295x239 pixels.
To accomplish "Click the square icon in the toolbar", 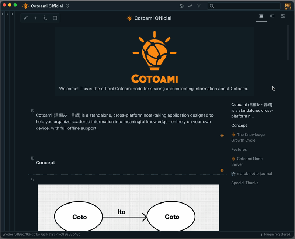I will point(55,18).
